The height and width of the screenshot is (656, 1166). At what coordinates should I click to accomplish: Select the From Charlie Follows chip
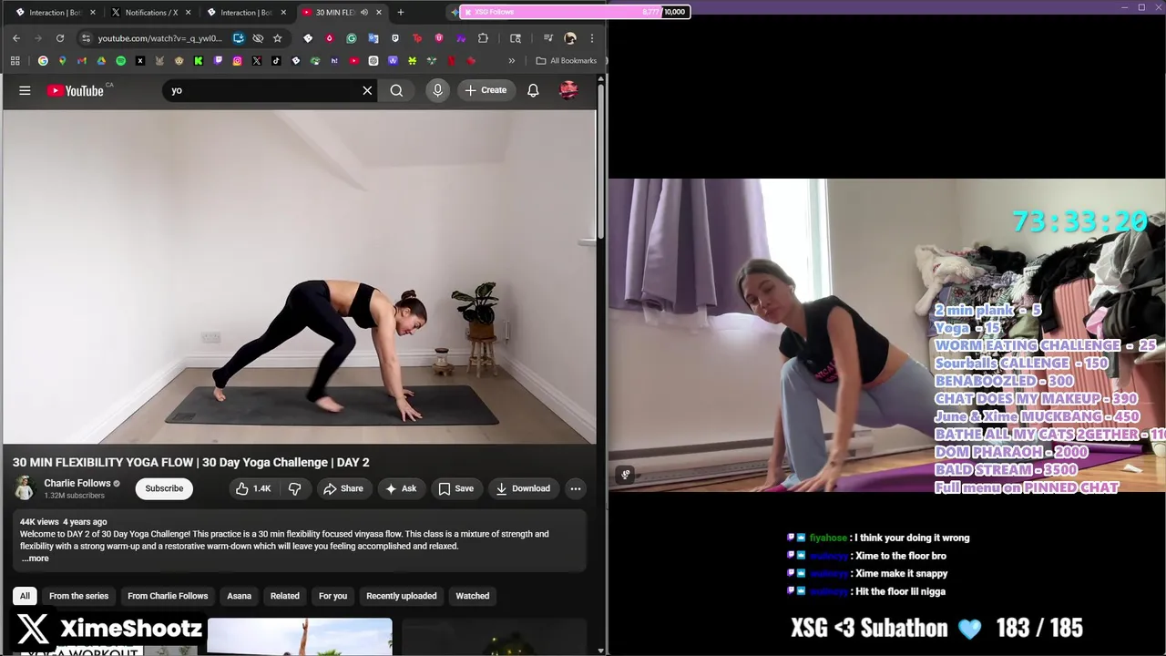(168, 596)
